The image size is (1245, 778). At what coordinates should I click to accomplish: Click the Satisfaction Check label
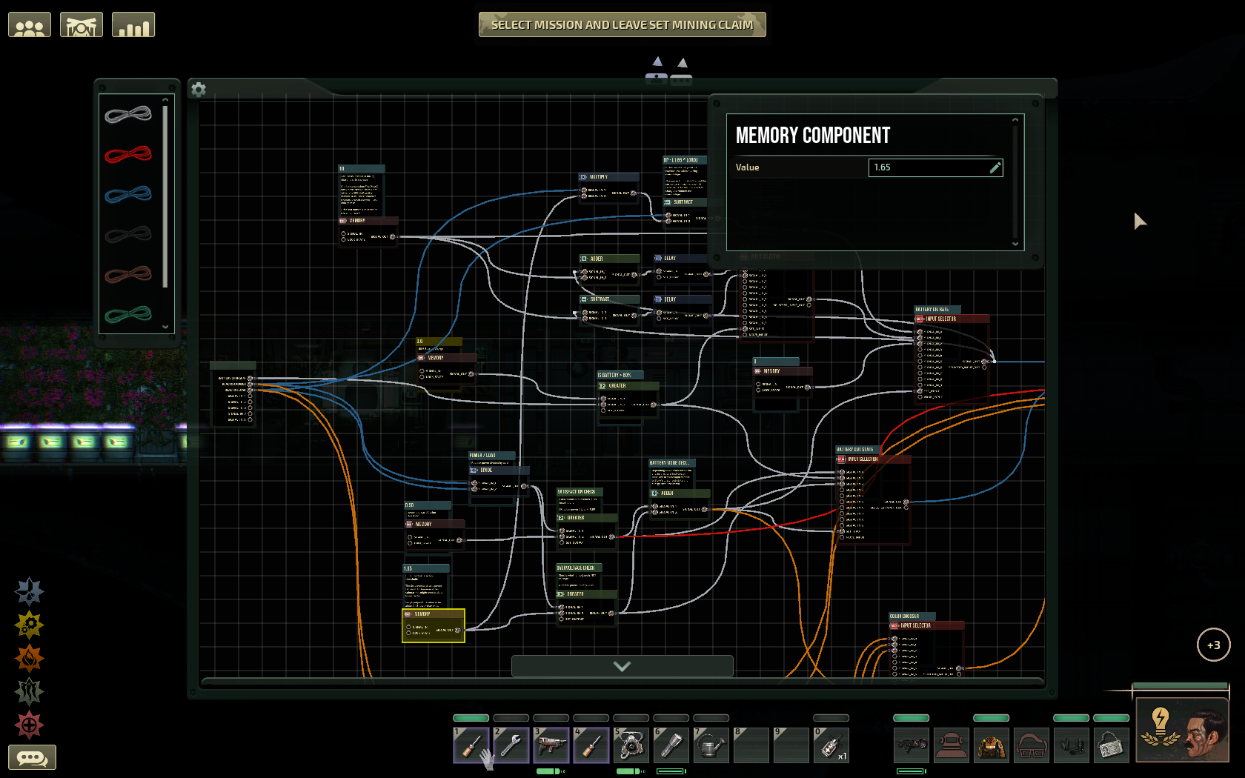(580, 492)
